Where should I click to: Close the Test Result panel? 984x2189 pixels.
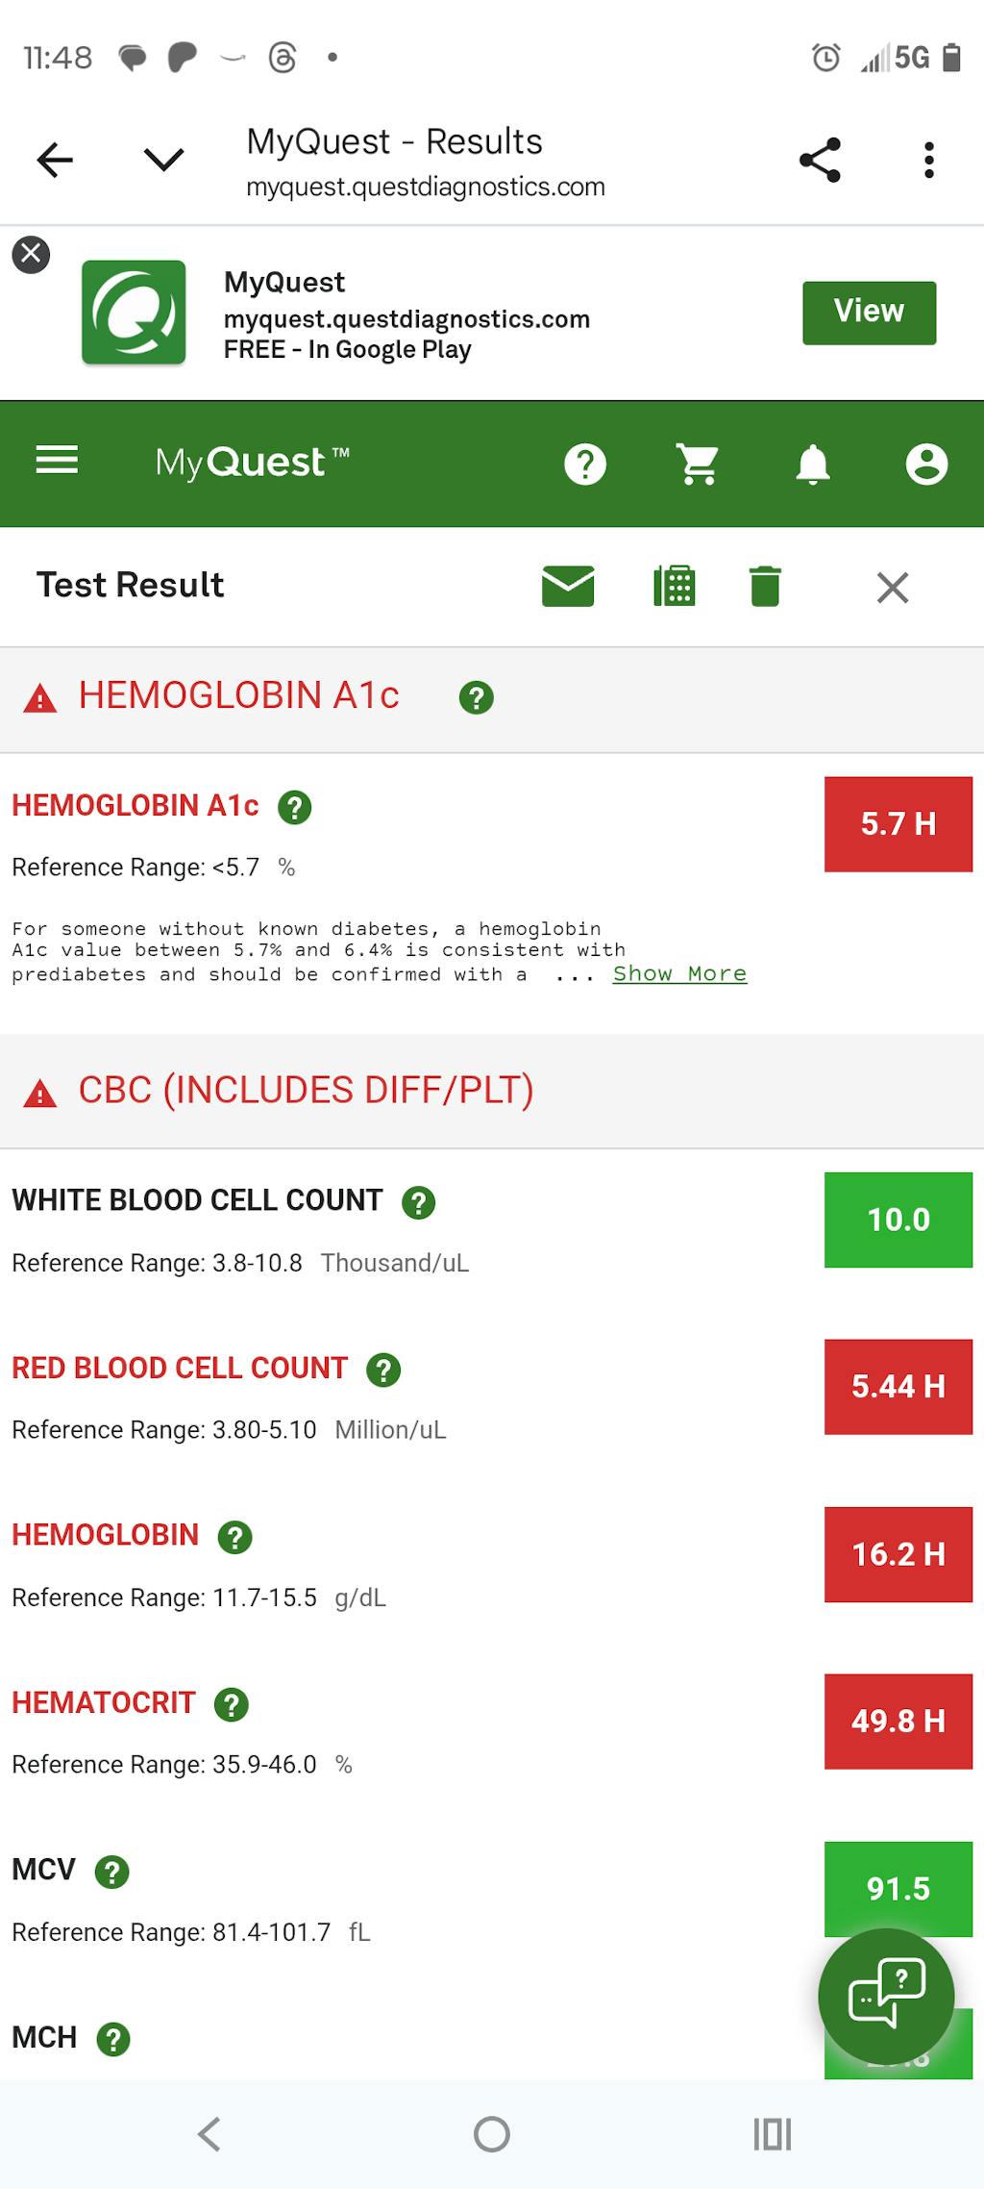(x=893, y=588)
